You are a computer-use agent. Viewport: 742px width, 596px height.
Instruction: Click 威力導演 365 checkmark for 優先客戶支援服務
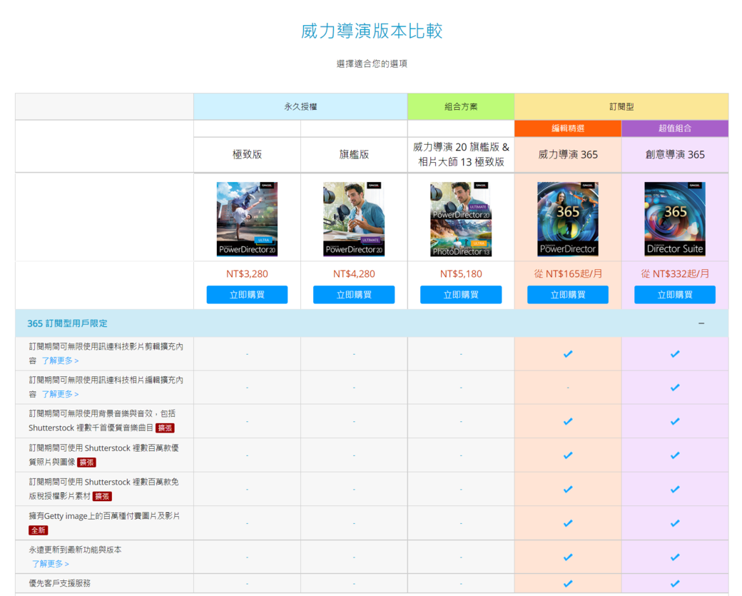[x=568, y=584]
